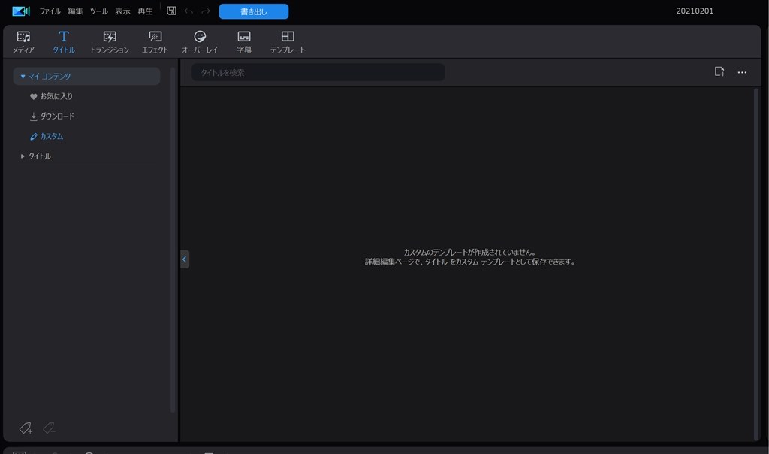Select the エフェクト (Effects) panel
Image resolution: width=769 pixels, height=454 pixels.
click(155, 41)
